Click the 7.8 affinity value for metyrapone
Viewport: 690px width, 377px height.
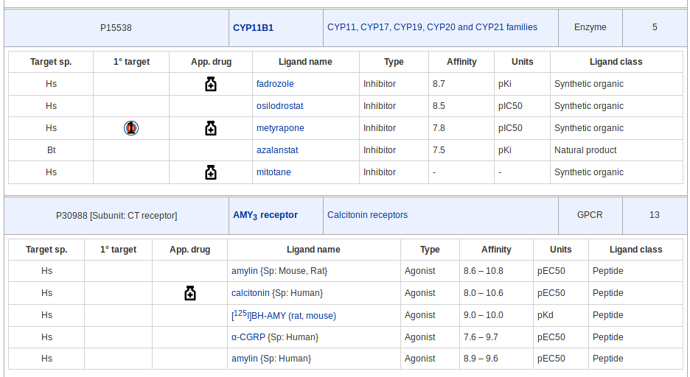click(439, 128)
